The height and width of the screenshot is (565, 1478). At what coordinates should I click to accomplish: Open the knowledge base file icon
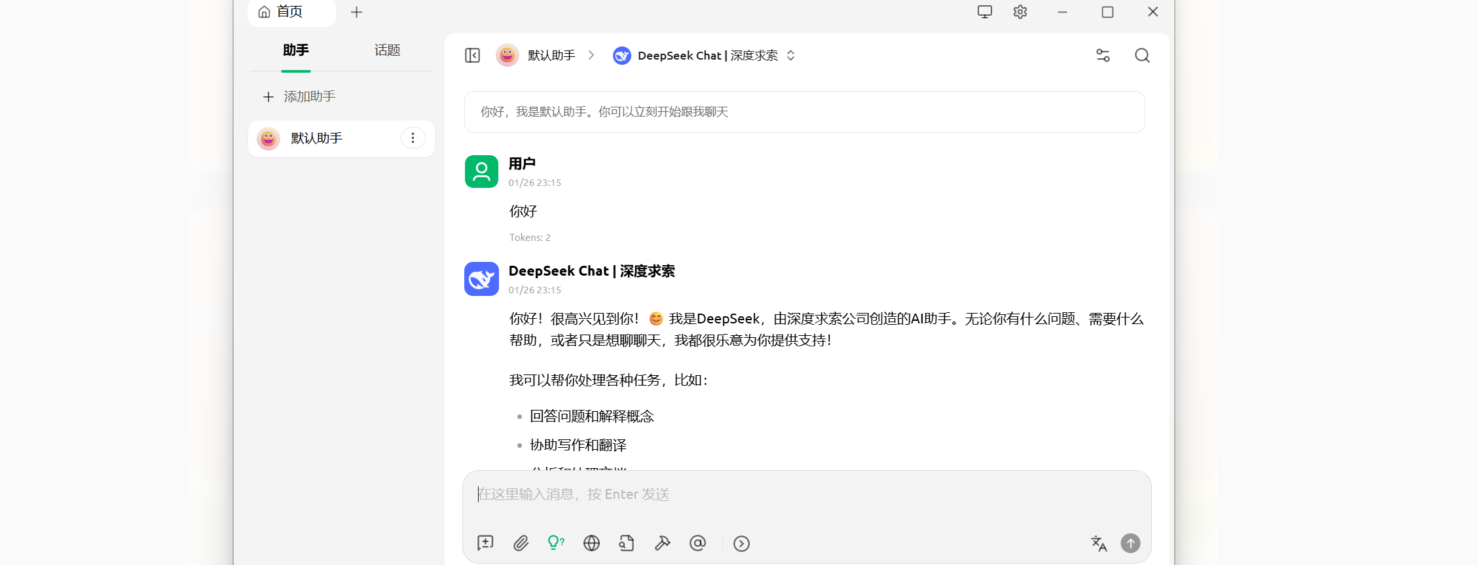627,543
